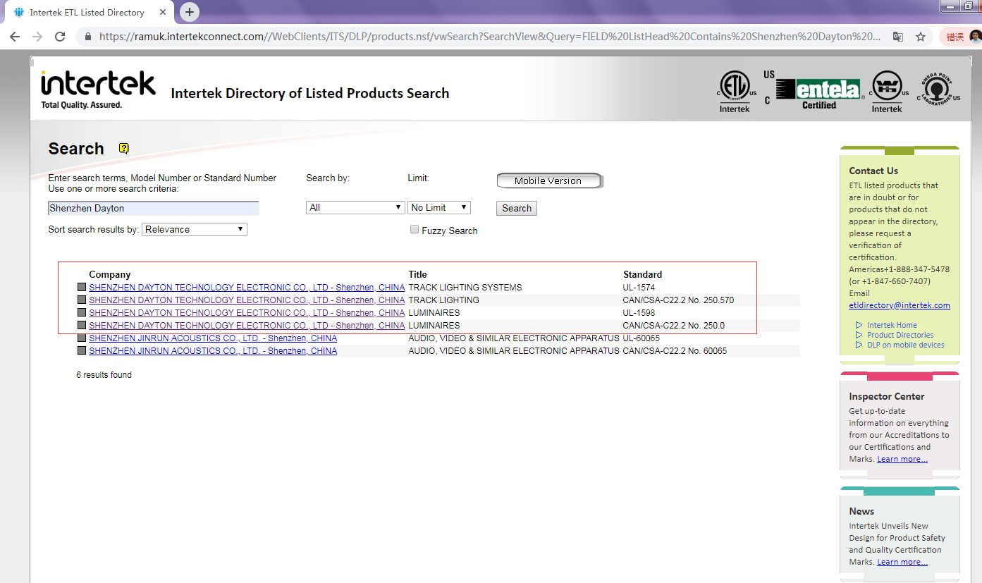Click the '6 results found' text
The image size is (982, 583).
click(x=104, y=374)
